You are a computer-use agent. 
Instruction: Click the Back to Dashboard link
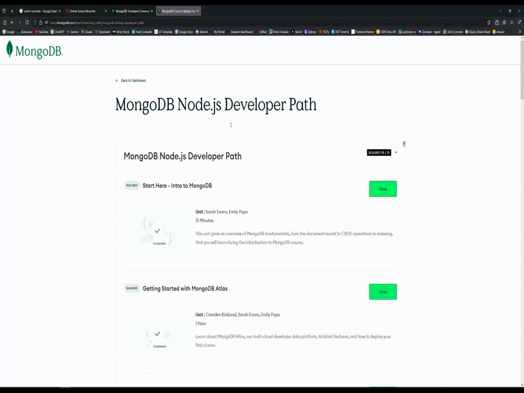pyautogui.click(x=133, y=81)
